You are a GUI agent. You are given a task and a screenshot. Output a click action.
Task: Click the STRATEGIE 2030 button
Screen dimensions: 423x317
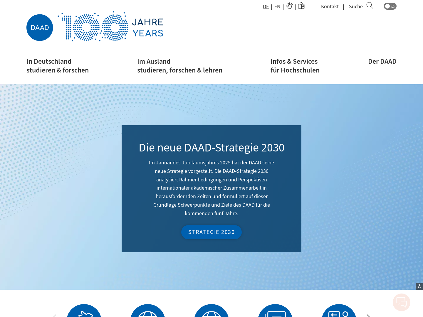(211, 232)
